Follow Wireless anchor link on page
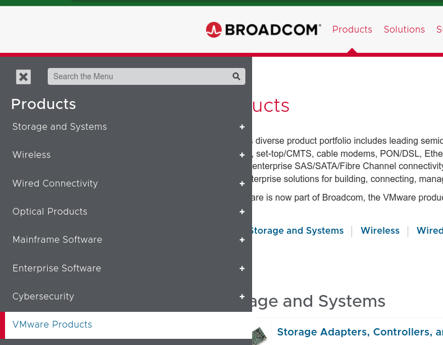 point(380,230)
